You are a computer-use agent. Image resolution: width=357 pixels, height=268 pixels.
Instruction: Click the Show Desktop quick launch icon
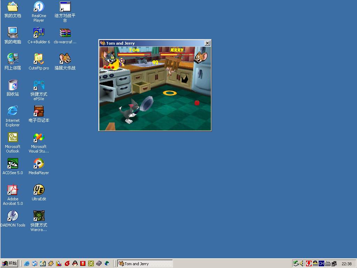tap(43, 264)
